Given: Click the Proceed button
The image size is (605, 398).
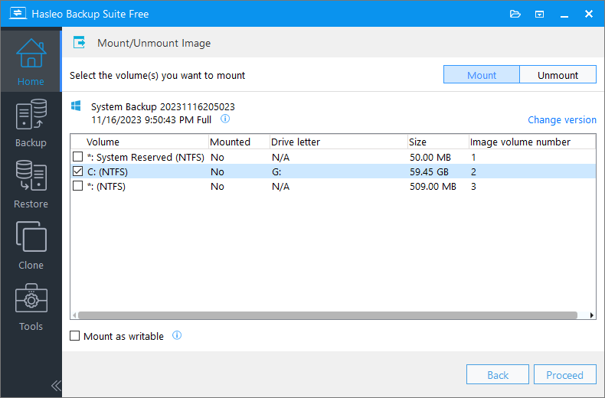Looking at the screenshot, I should [x=565, y=374].
